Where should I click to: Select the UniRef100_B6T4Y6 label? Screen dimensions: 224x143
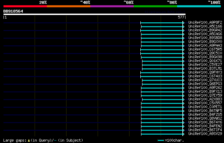click(x=205, y=122)
